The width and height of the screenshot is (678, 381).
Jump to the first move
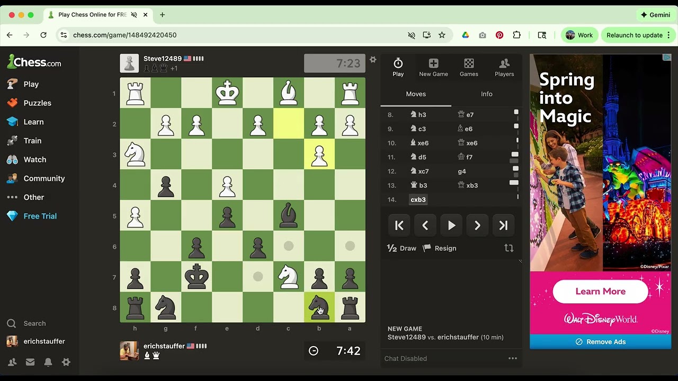399,225
